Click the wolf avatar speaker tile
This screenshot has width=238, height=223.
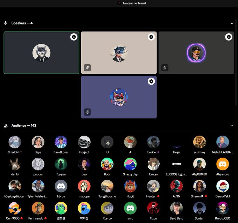click(x=41, y=53)
